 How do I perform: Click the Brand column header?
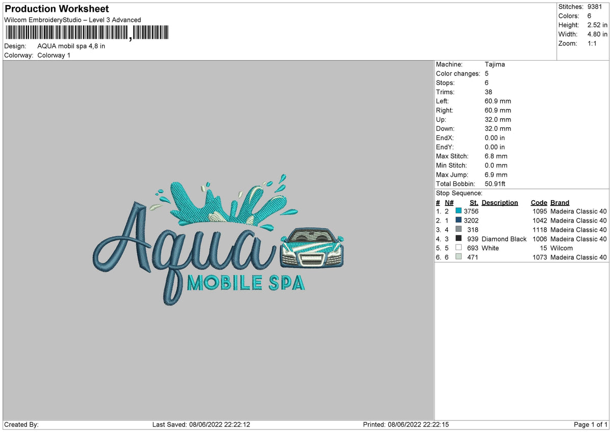[559, 202]
